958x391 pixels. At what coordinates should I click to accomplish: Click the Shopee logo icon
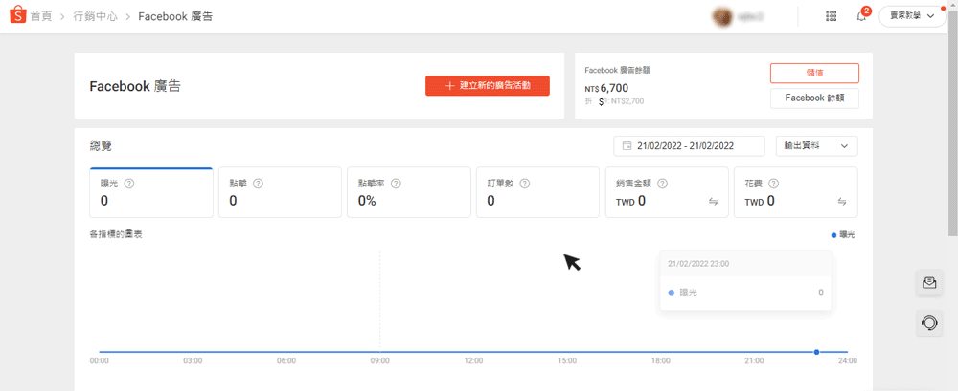click(17, 16)
